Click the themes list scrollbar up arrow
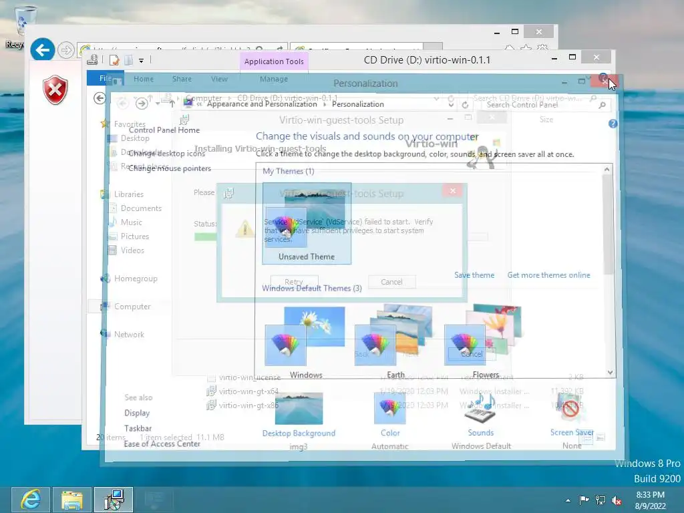The image size is (684, 513). click(607, 169)
